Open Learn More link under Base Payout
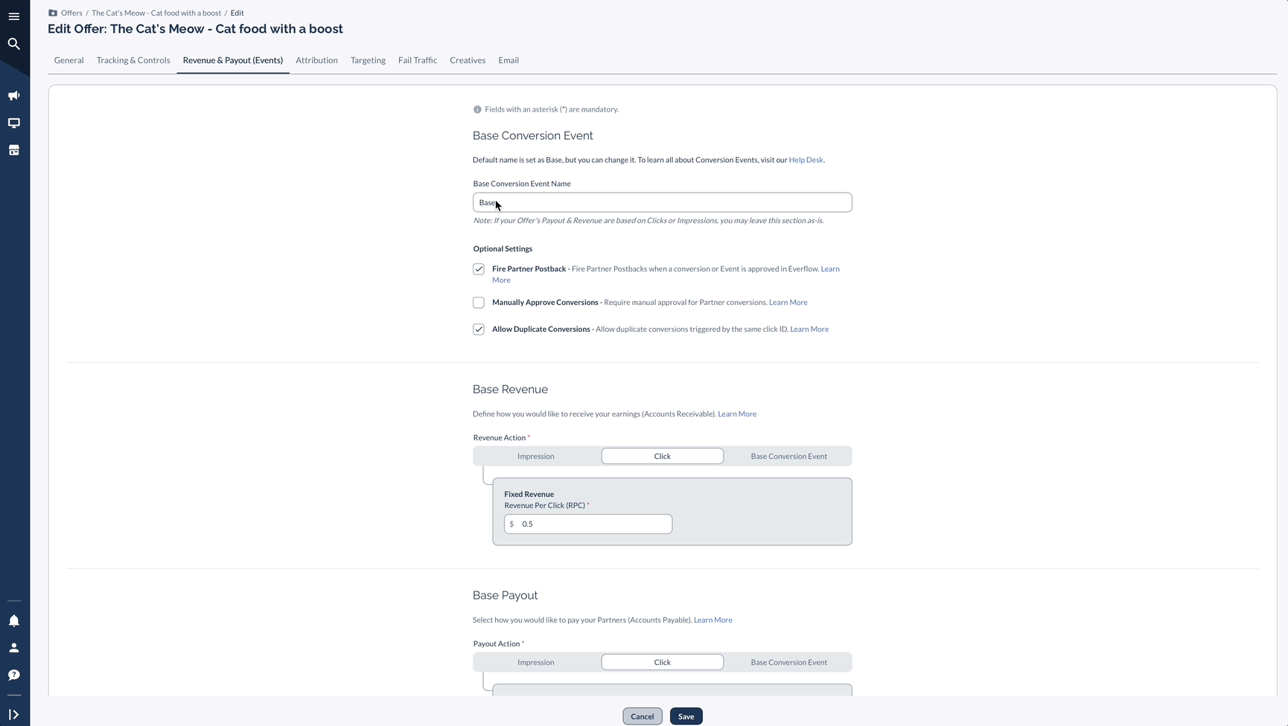This screenshot has width=1288, height=726. tap(713, 620)
